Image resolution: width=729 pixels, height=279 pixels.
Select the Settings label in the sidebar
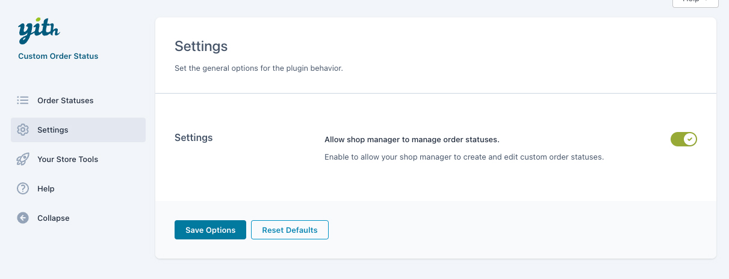point(53,130)
